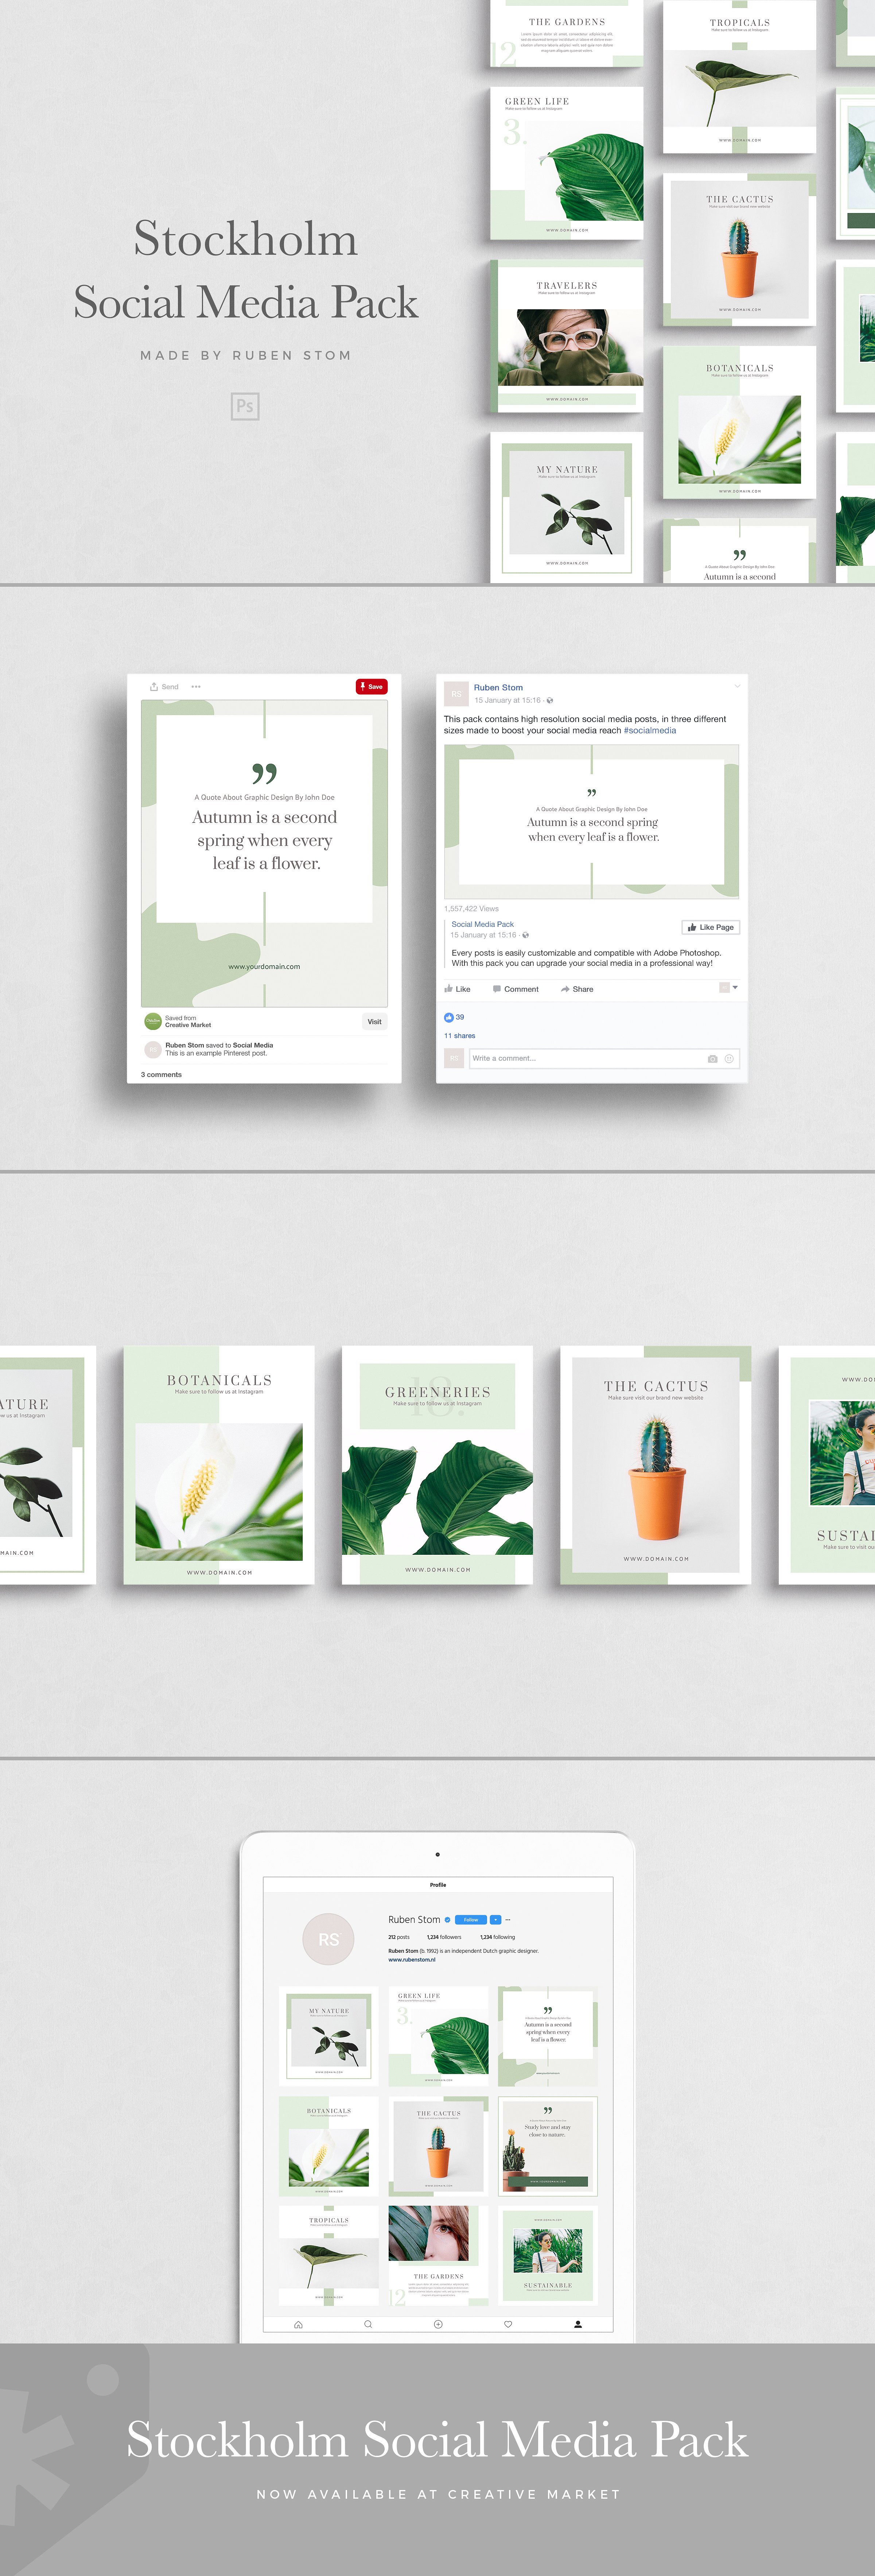The height and width of the screenshot is (2576, 875).
Task: Tap the heart activity icon in bottom bar
Action: 508,2324
